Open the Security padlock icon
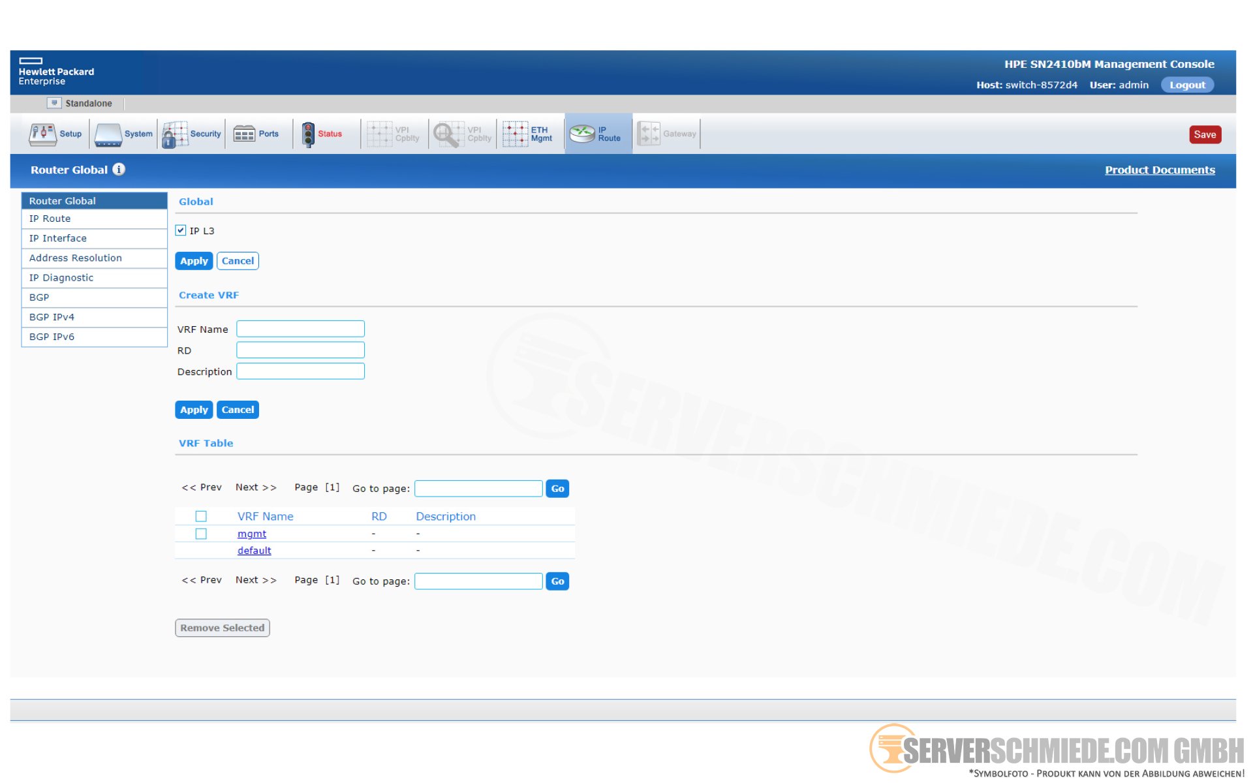Screen dimensions: 1253x783 174,134
